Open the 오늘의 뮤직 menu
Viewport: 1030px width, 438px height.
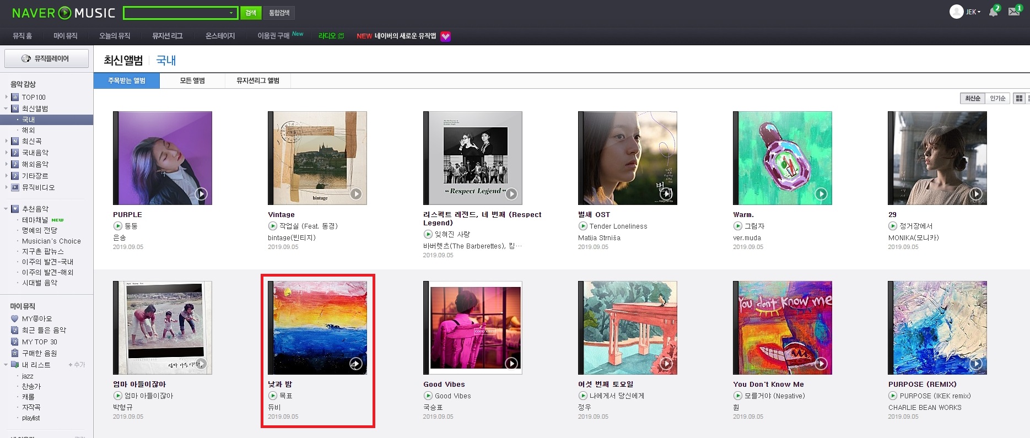115,36
